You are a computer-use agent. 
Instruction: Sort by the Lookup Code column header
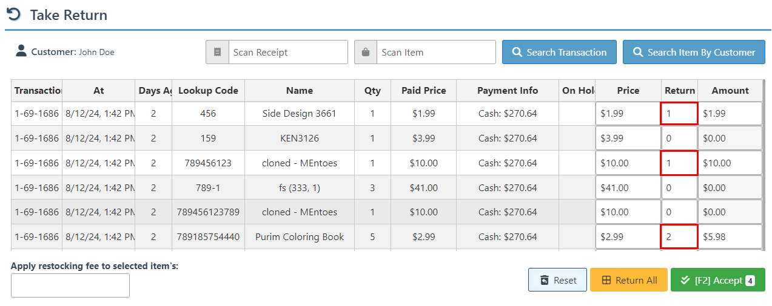[208, 91]
